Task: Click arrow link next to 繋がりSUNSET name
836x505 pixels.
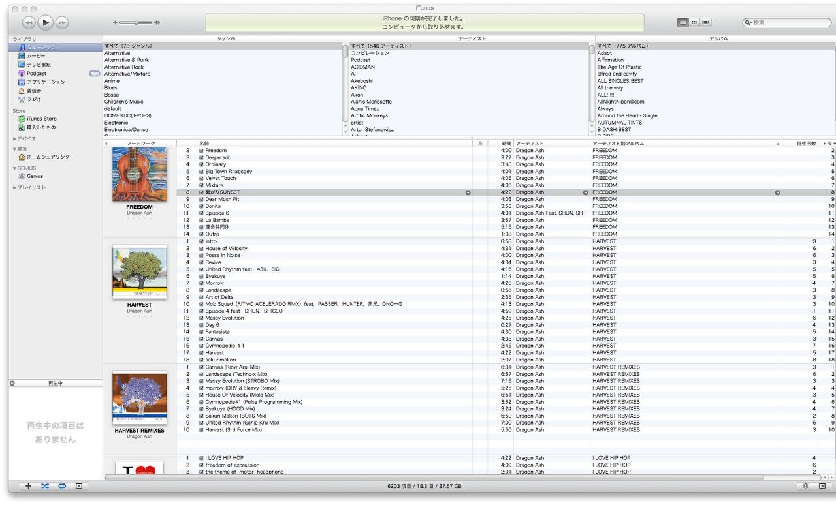Action: tap(468, 192)
